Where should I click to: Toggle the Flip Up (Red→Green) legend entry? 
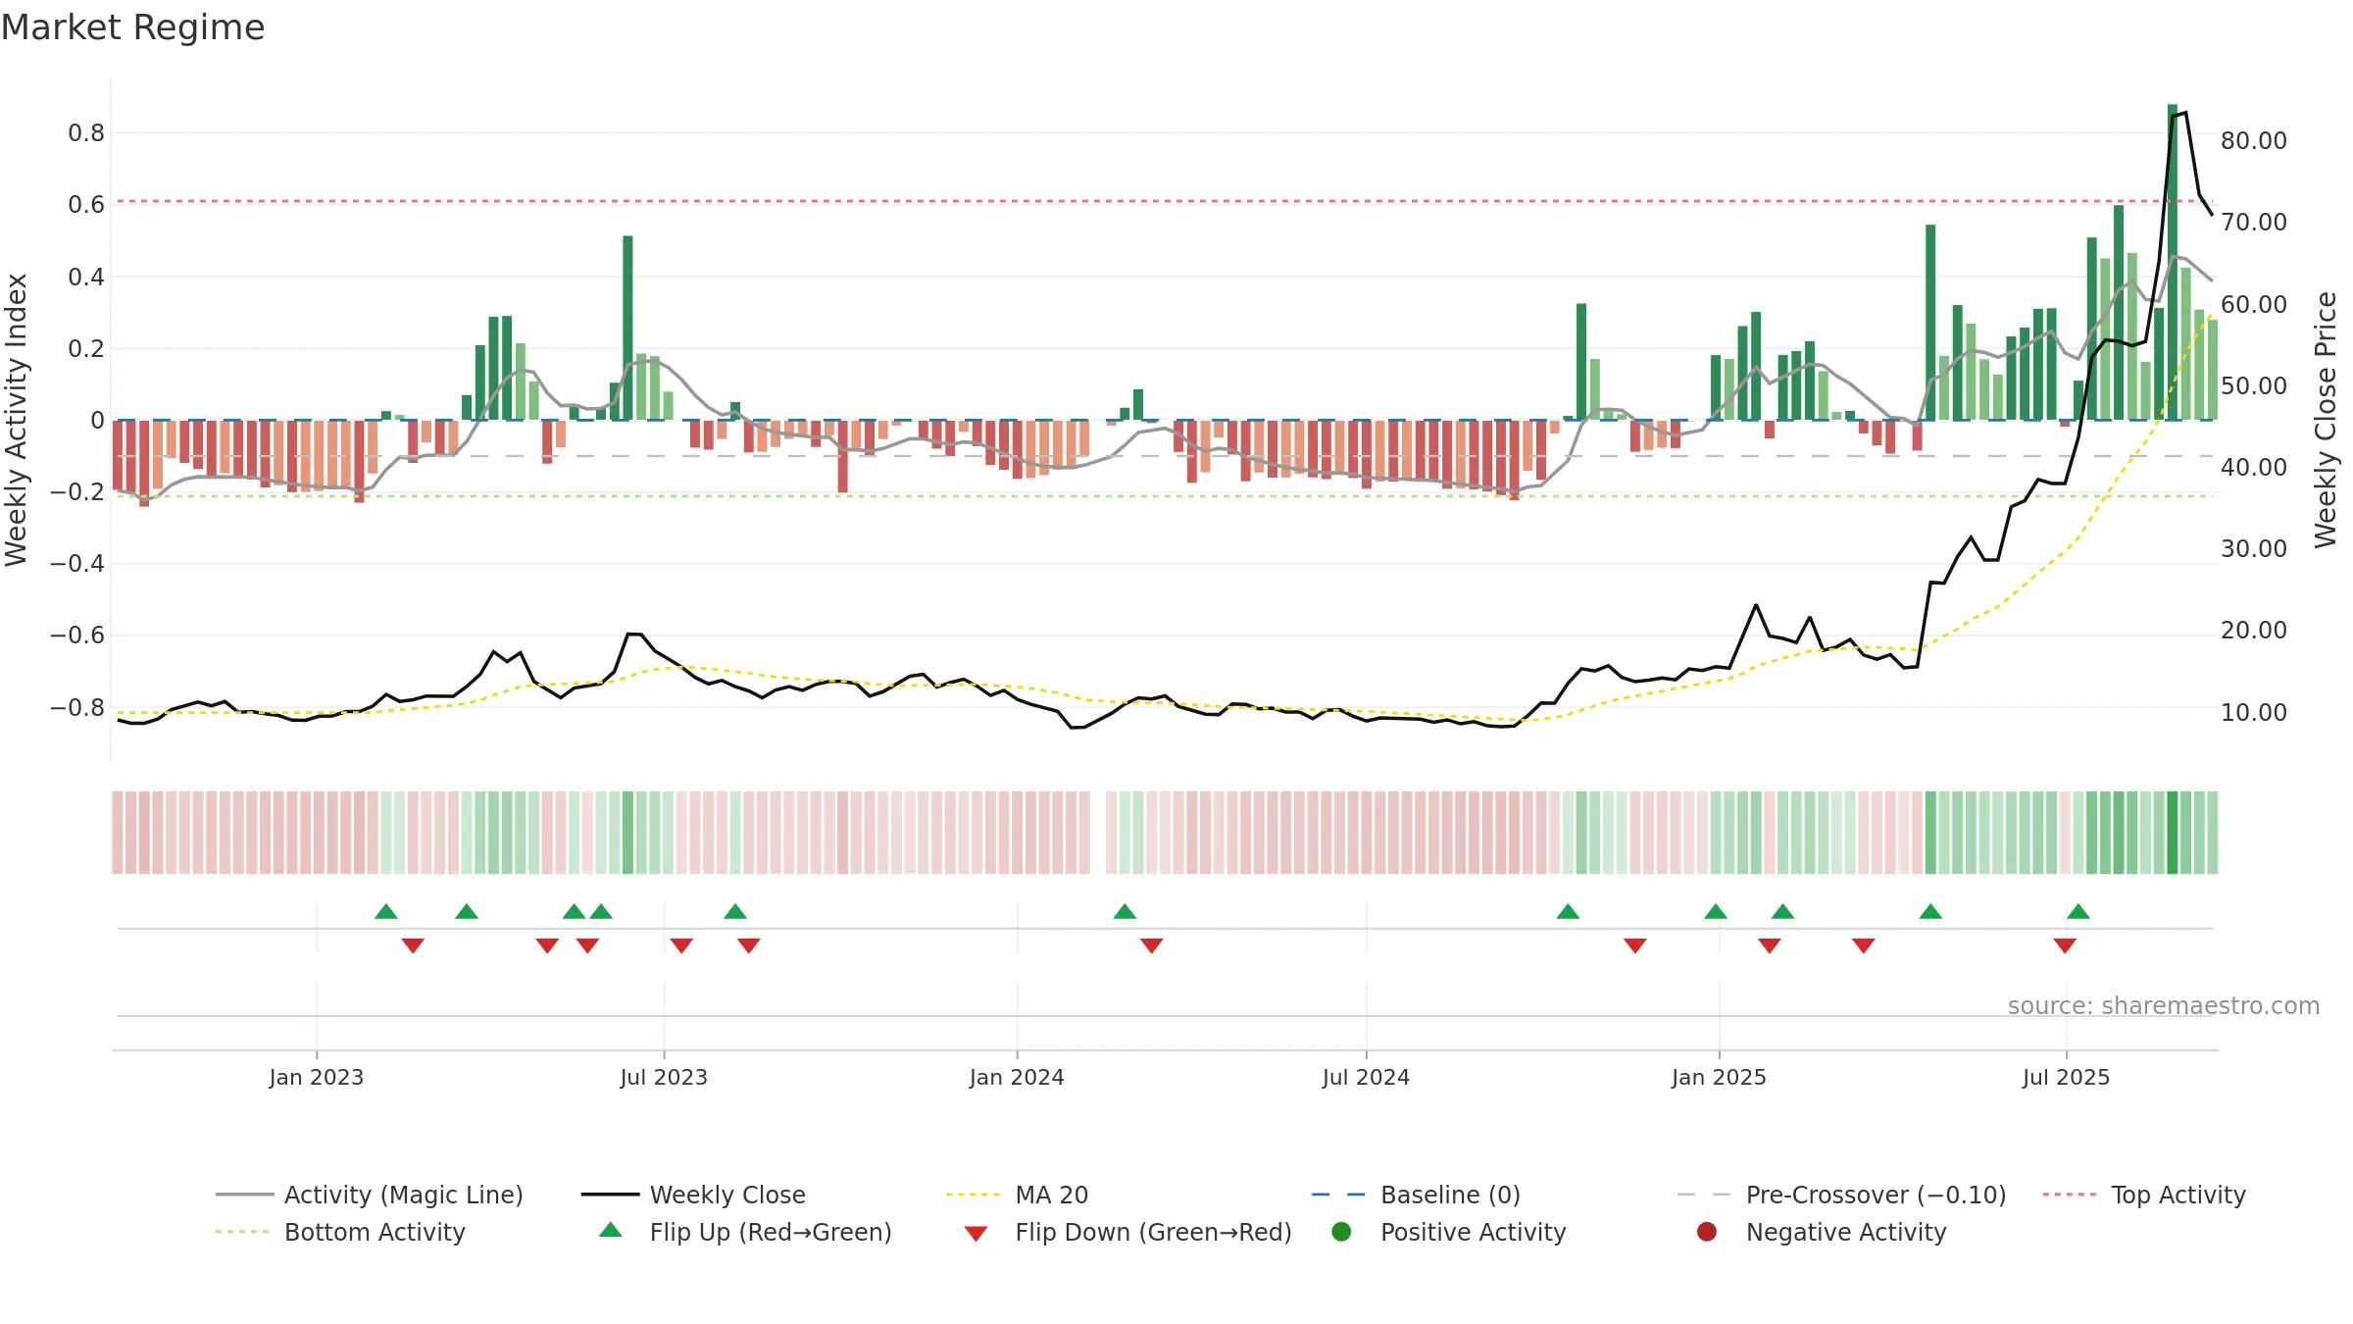pos(745,1232)
